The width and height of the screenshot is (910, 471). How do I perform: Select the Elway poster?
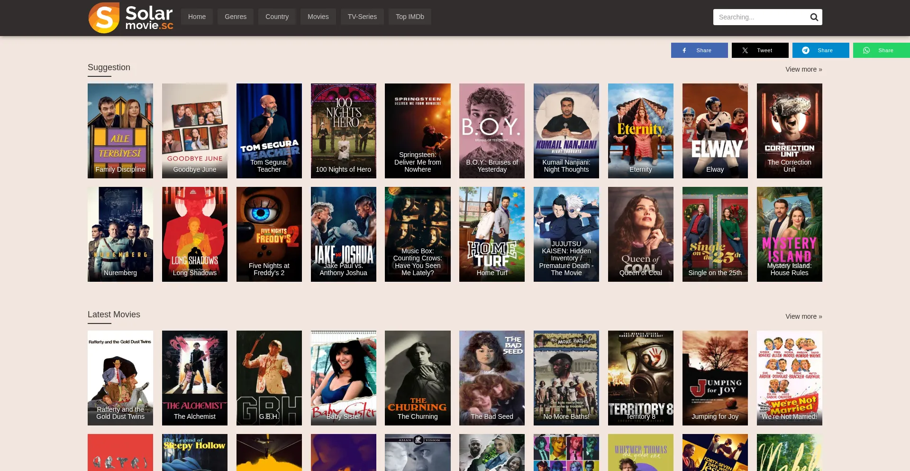tap(715, 131)
